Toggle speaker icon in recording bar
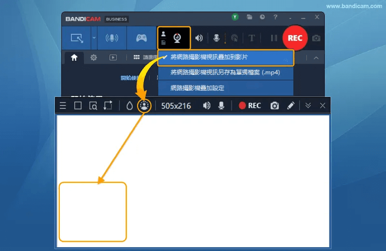Viewport: 386px width, 251px height. pyautogui.click(x=207, y=106)
